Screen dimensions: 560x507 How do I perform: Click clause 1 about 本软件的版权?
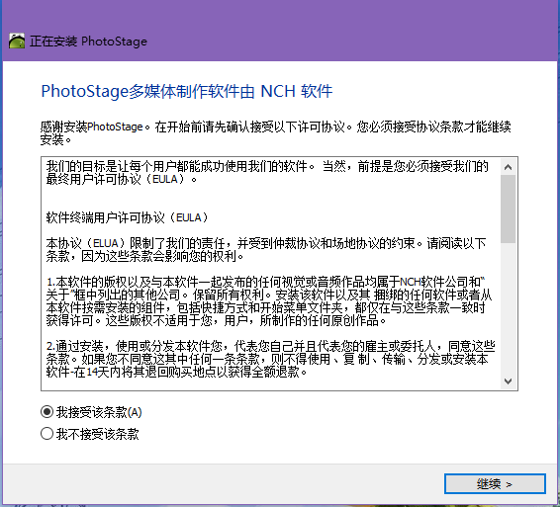(269, 301)
